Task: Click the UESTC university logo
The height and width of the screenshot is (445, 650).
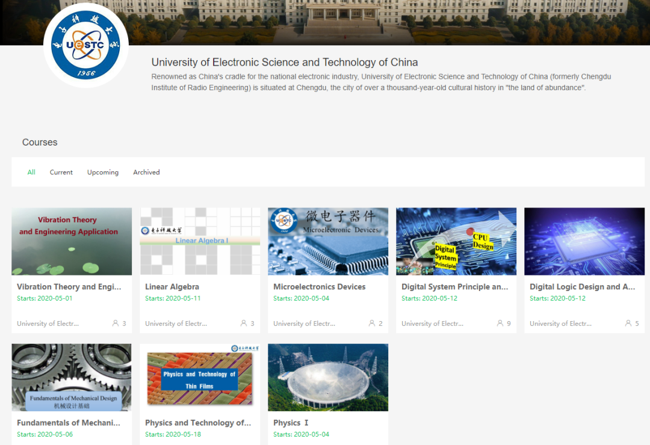Action: 86,45
